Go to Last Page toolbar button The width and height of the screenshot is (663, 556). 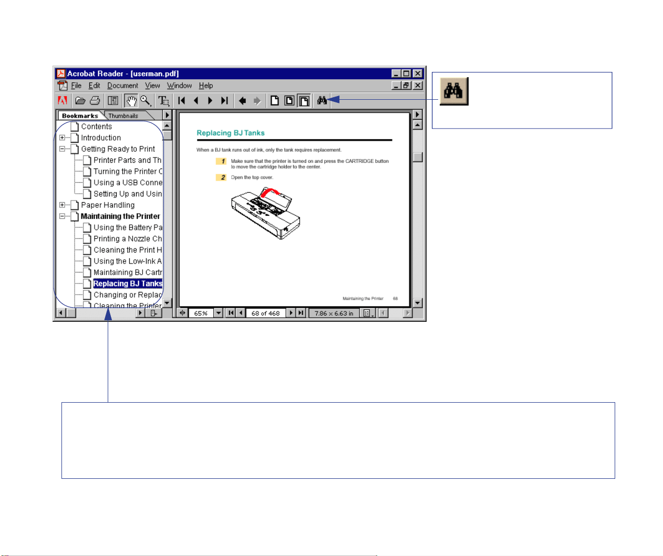224,100
